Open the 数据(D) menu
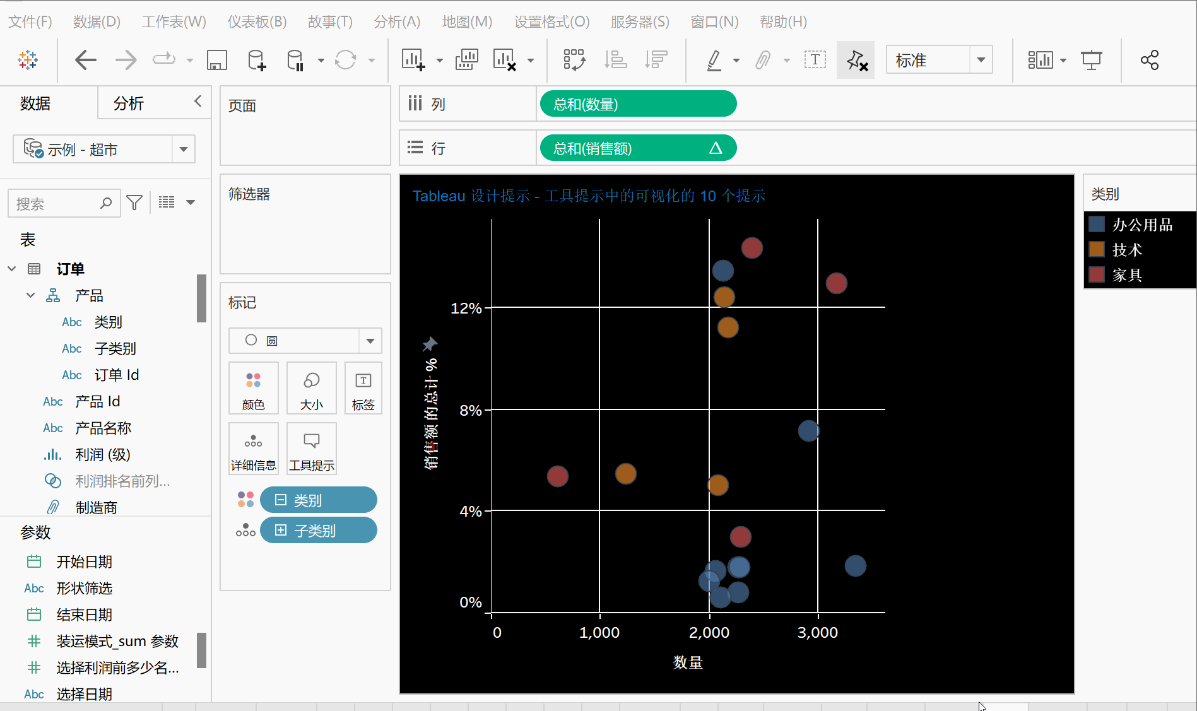This screenshot has height=711, width=1197. point(97,22)
